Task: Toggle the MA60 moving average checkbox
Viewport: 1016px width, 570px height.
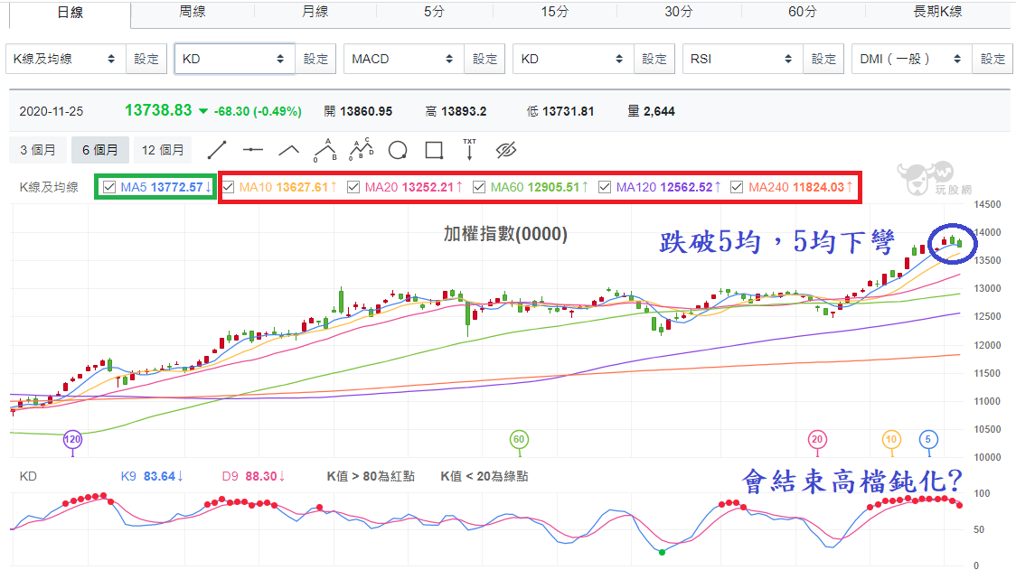Action: [479, 187]
